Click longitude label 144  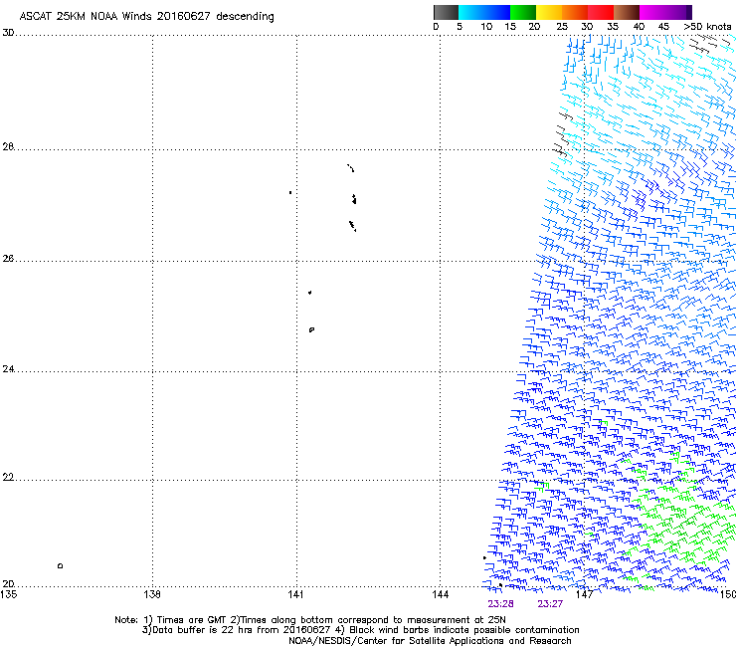[441, 594]
